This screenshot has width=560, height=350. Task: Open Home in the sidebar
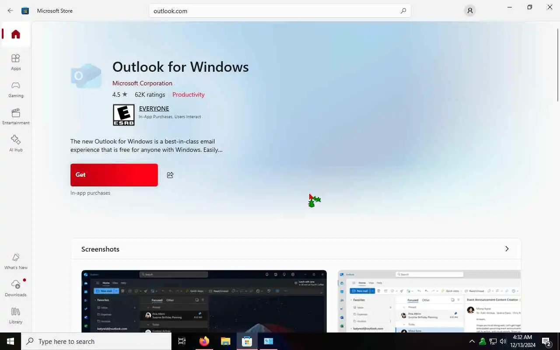16,34
